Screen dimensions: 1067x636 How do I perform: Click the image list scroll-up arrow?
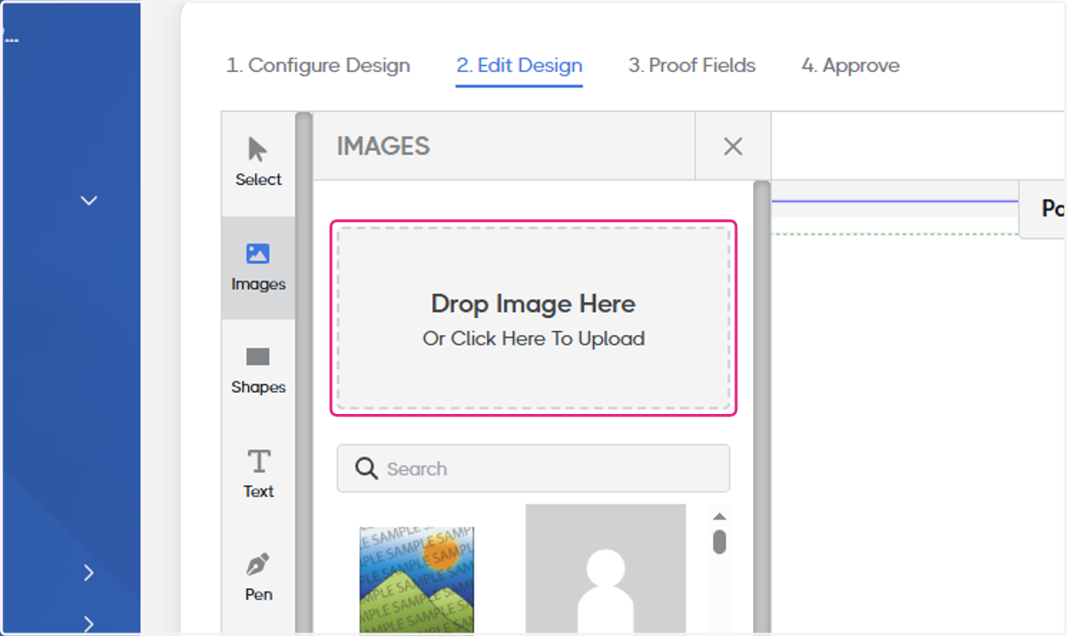719,517
